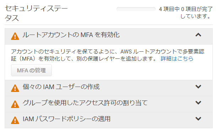Click the warning icon beside ルートアカウントの MFA を有効化
Screen dimensions: 217x134
pos(15,36)
